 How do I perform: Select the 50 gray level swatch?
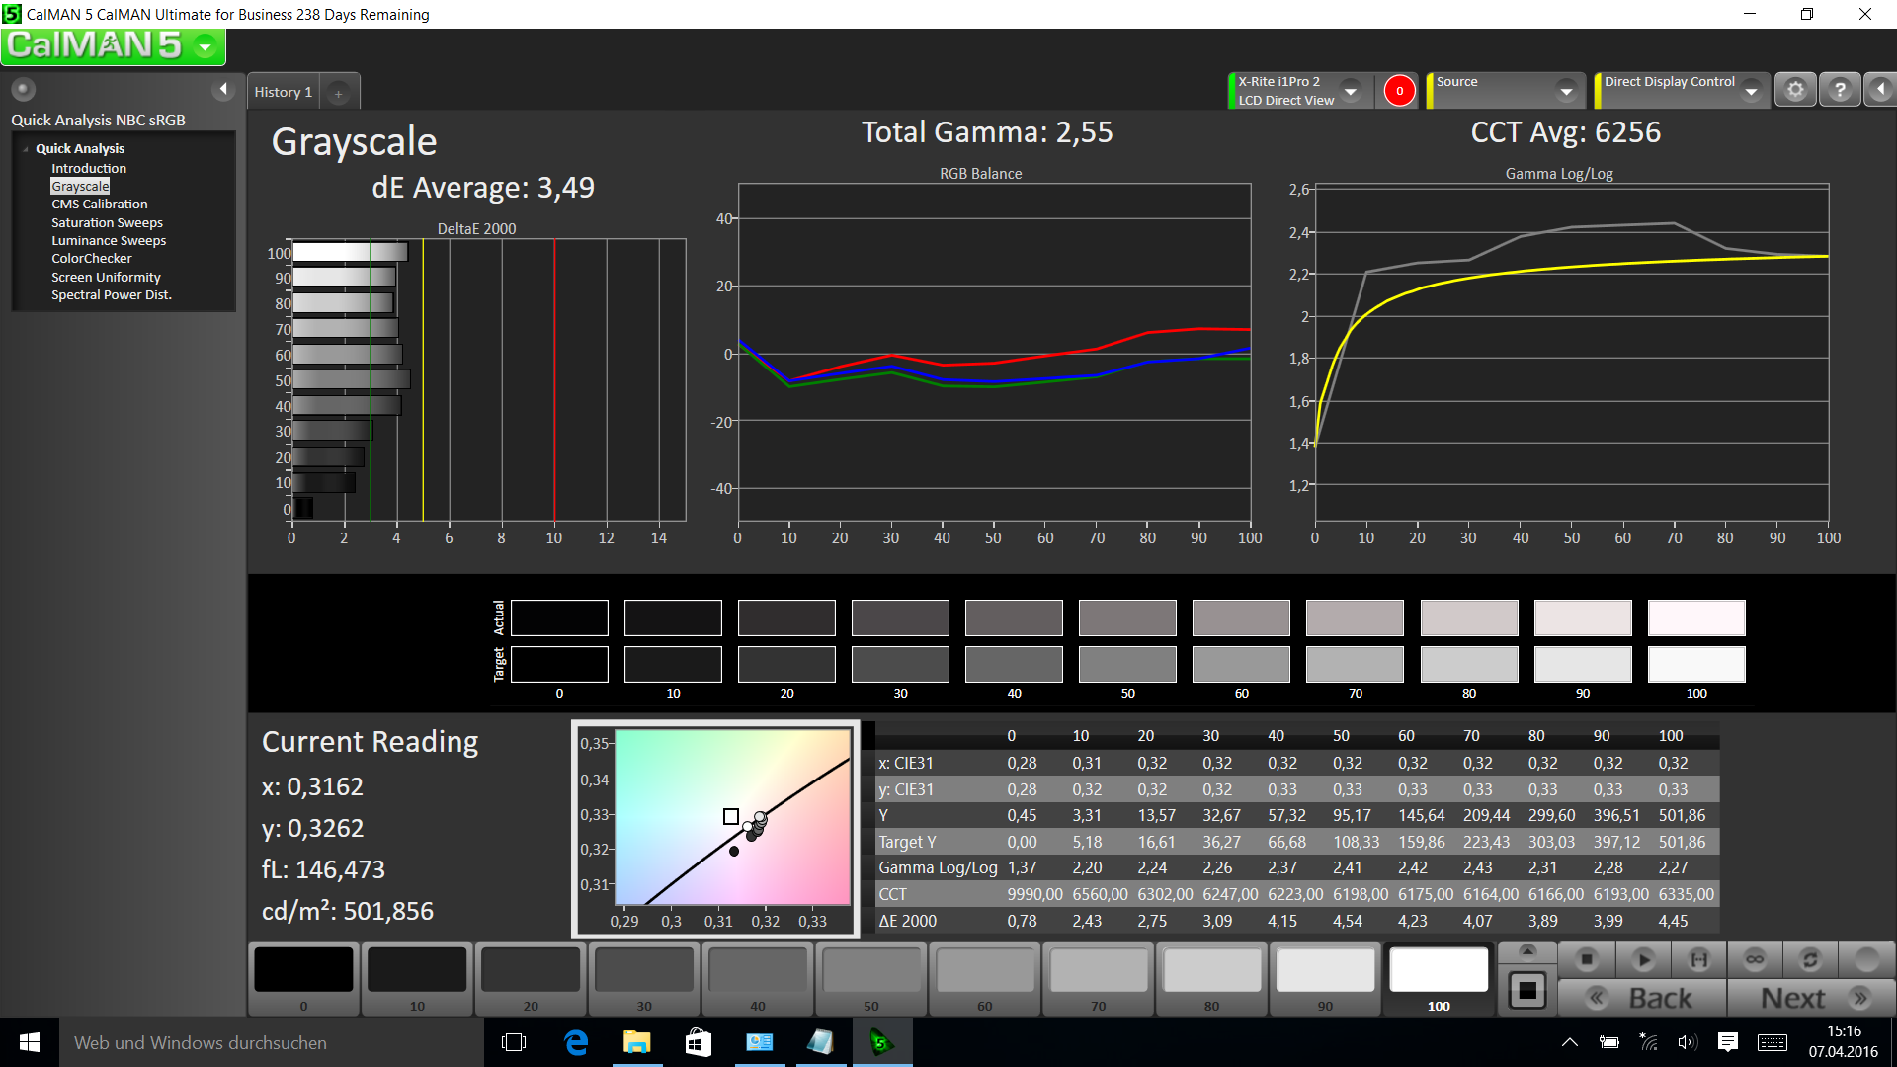click(870, 976)
